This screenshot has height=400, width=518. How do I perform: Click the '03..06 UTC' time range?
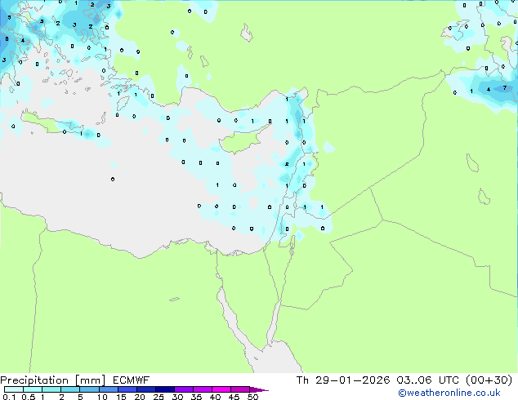pyautogui.click(x=428, y=380)
